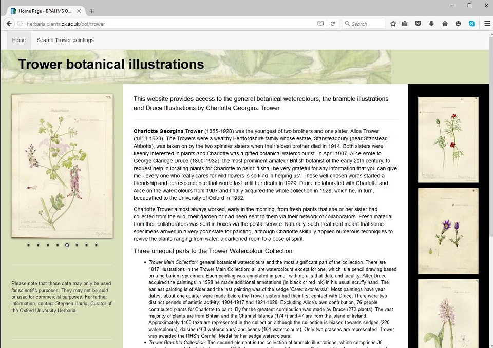Select the eighth carousel dot
The image size is (493, 348).
tap(96, 245)
